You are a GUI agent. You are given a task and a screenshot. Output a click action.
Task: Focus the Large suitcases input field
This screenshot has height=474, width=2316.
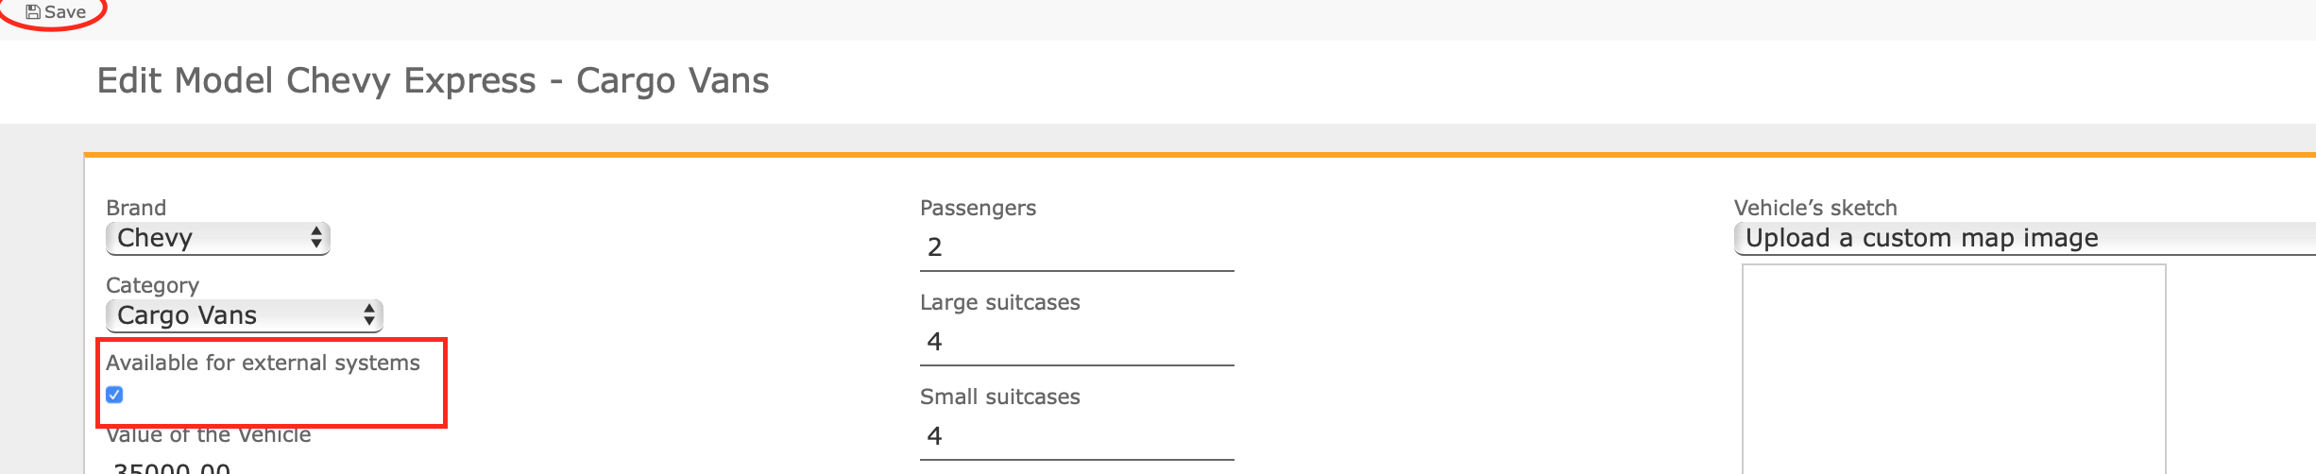[1077, 342]
